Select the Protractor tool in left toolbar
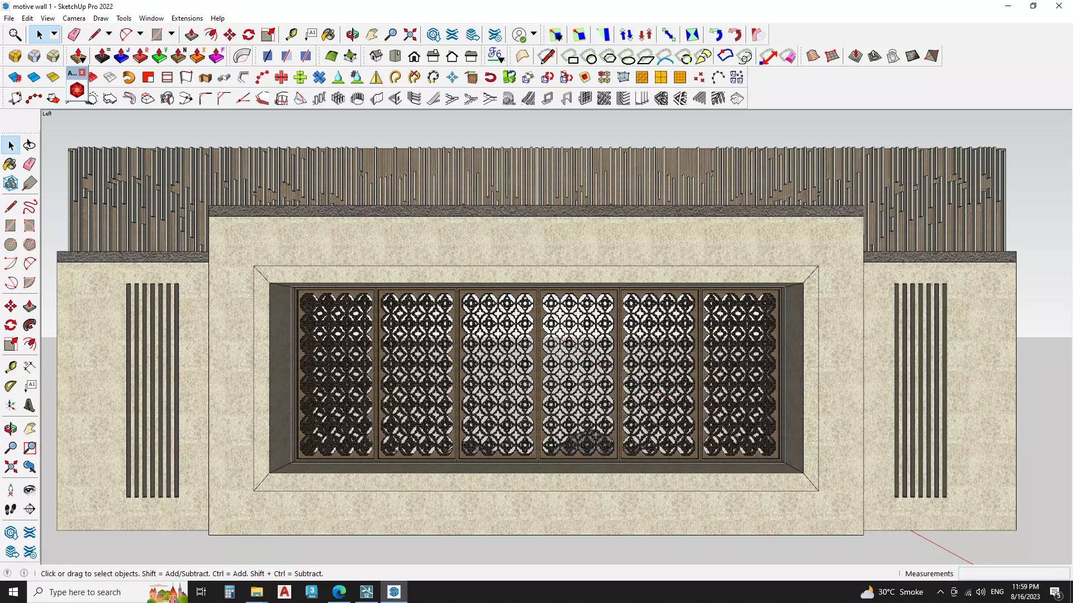1073x603 pixels. tap(11, 386)
